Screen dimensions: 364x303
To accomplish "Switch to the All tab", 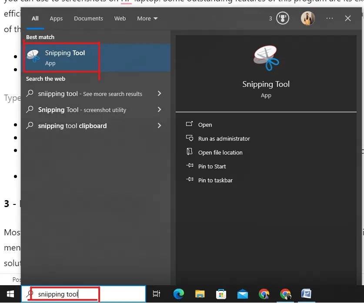I will tap(35, 19).
